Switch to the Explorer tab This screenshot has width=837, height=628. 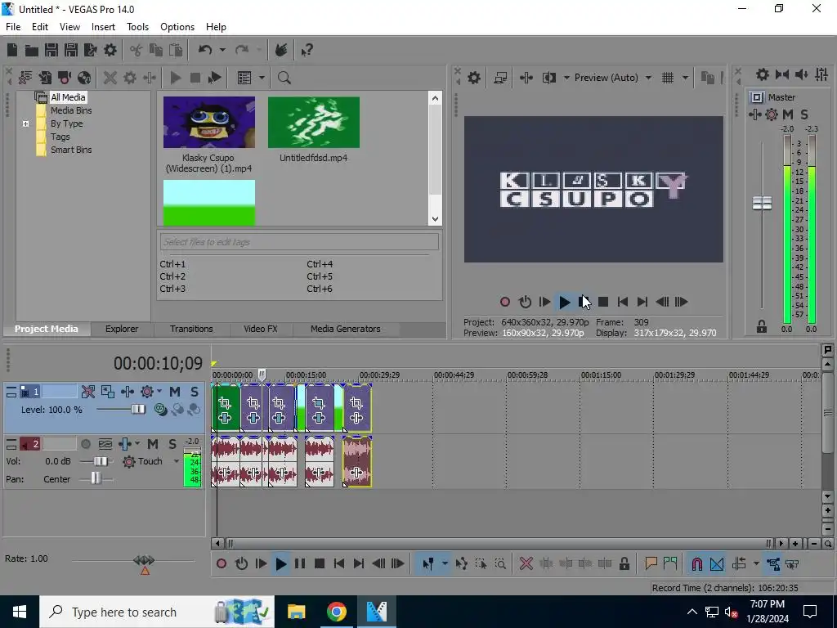pos(122,329)
